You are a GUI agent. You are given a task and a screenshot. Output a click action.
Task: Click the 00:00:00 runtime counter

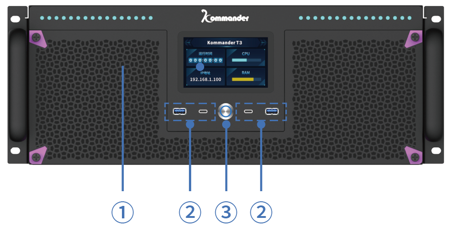[x=206, y=60]
